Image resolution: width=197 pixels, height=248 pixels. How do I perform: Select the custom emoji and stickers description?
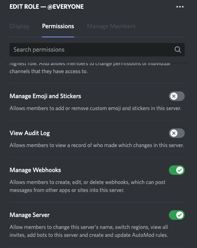click(95, 108)
